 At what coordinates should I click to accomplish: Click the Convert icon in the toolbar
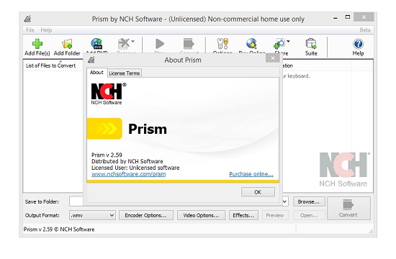coord(189,44)
